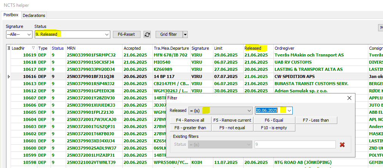The image size is (383, 168).
Task: Delete the existing Status filter with red X
Action: (x=342, y=145)
